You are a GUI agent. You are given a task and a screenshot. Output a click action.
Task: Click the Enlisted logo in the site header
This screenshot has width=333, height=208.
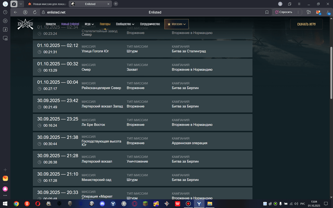(25, 24)
